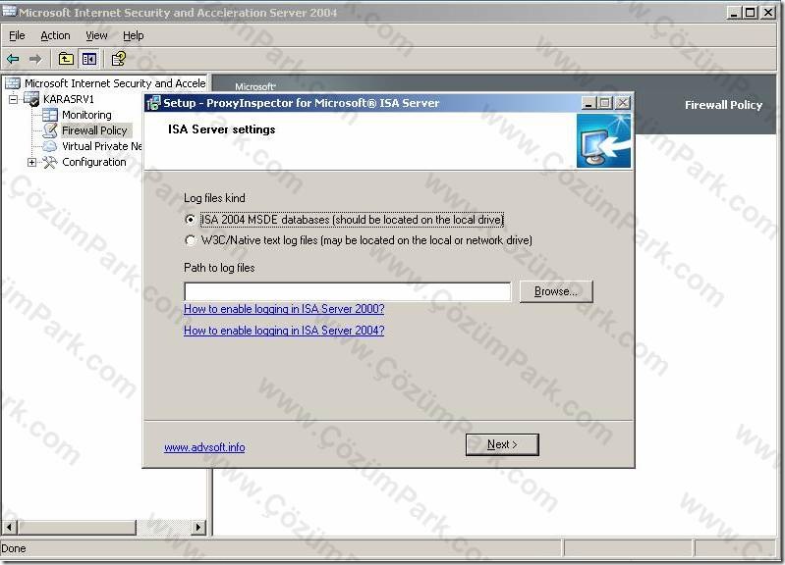
Task: Click the Path to log files field
Action: pos(348,292)
